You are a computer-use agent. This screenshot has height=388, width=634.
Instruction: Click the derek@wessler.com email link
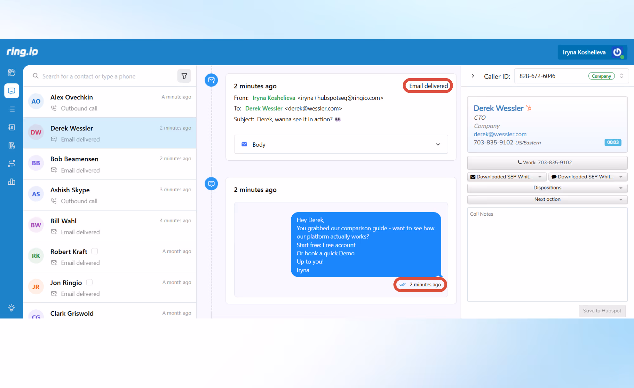(x=500, y=134)
